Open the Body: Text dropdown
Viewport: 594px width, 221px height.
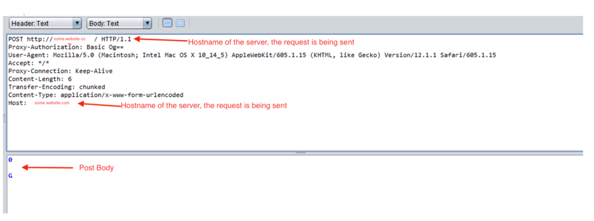(119, 23)
